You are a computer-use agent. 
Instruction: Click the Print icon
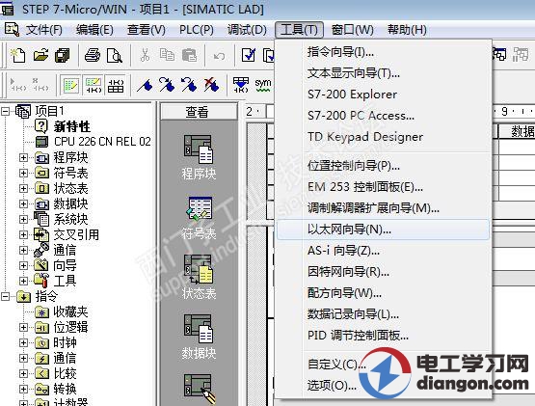93,55
